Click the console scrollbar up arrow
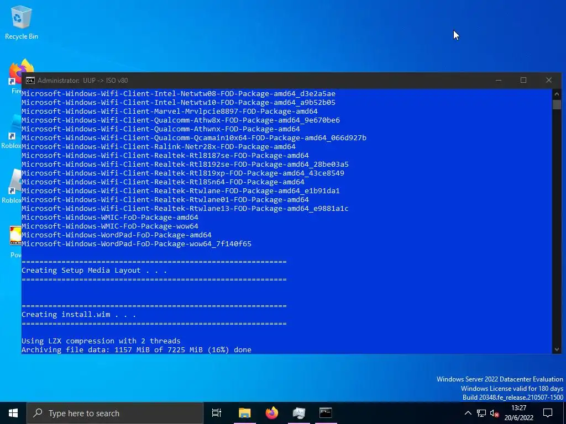 [557, 94]
